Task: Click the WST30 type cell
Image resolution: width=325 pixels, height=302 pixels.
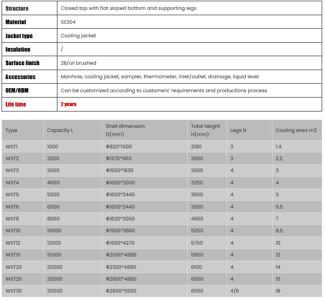Action: pyautogui.click(x=13, y=291)
